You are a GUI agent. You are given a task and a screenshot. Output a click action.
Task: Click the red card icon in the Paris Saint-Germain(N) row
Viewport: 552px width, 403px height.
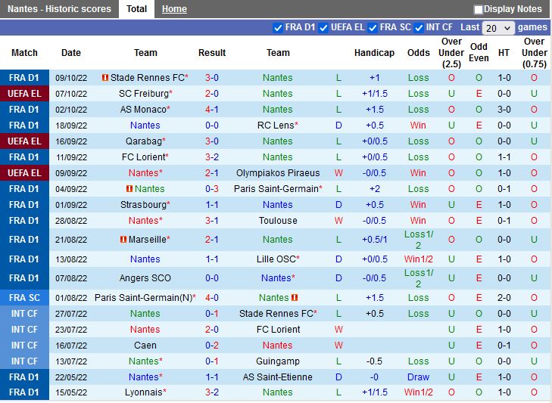(295, 298)
